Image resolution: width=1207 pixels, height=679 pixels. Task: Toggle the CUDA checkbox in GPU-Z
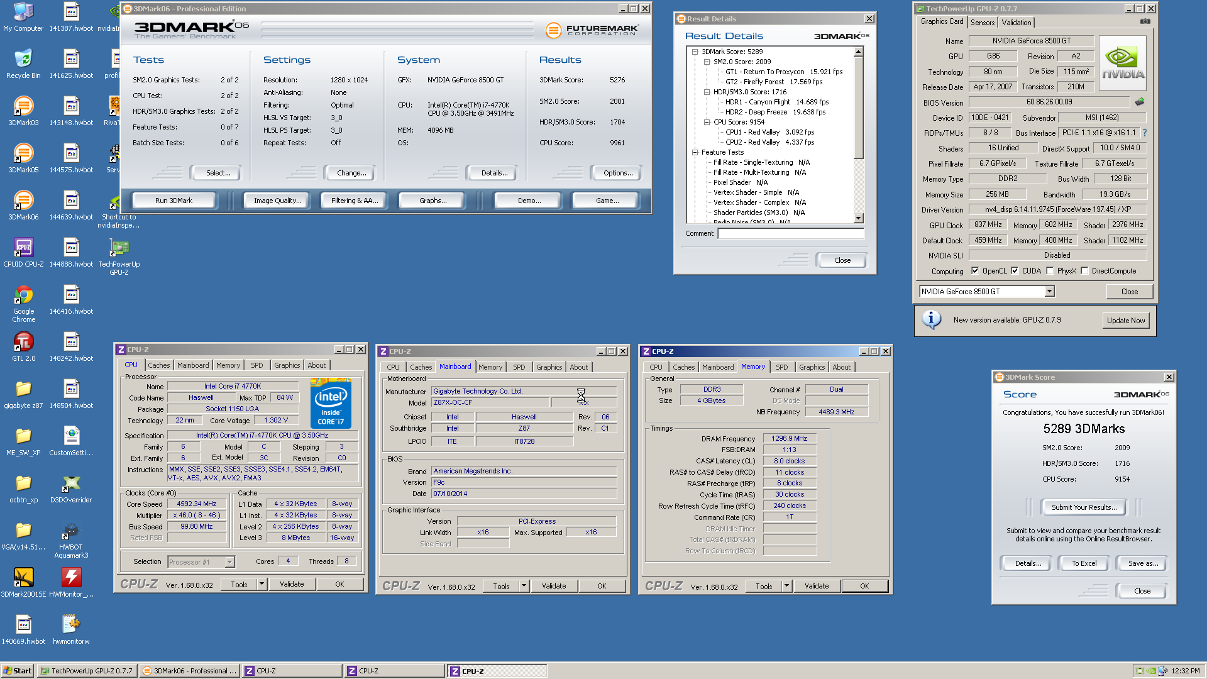[1015, 271]
